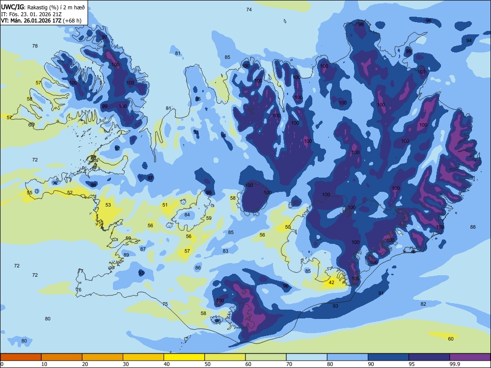Viewport: 491px width, 368px height.
Task: Click the '82' value in the southeast sea
Action: (x=423, y=304)
